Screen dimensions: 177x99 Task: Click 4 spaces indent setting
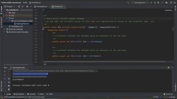coord(172,97)
